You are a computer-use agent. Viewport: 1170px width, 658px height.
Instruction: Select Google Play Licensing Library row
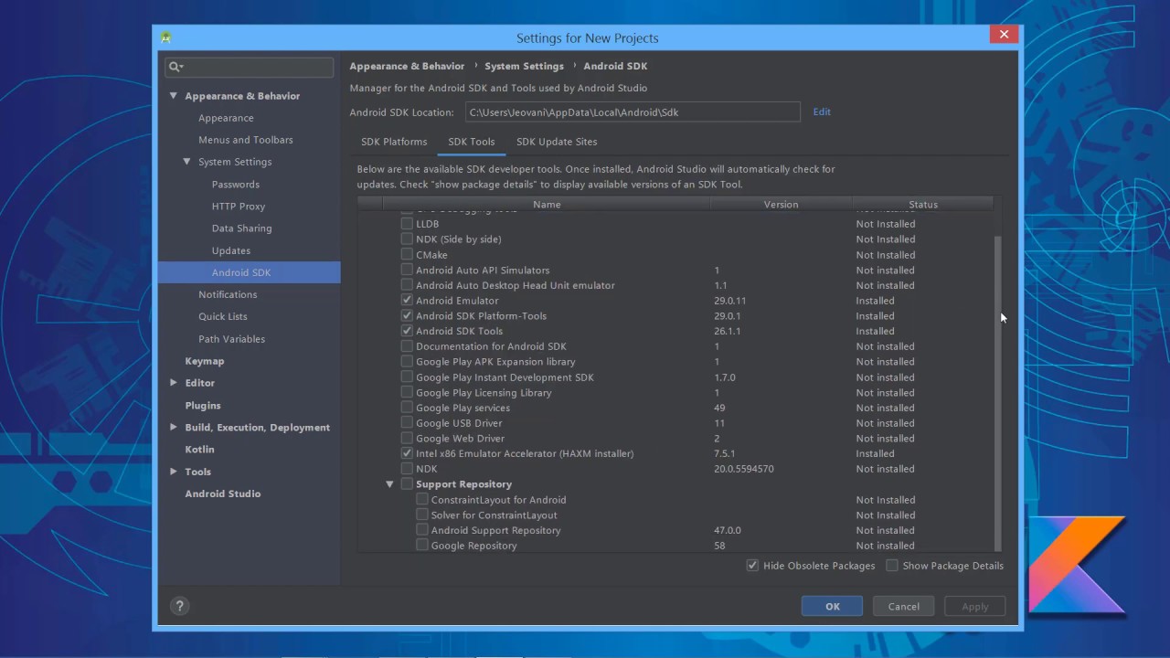(675, 393)
